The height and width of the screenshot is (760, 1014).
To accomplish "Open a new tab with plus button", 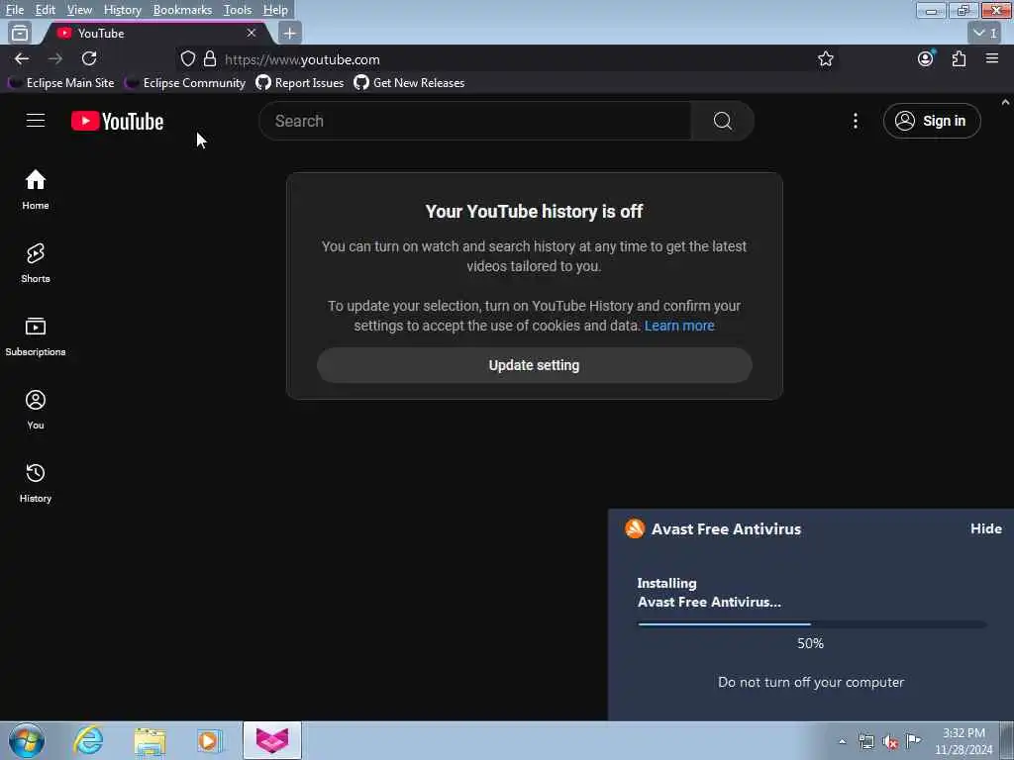I will 290,33.
